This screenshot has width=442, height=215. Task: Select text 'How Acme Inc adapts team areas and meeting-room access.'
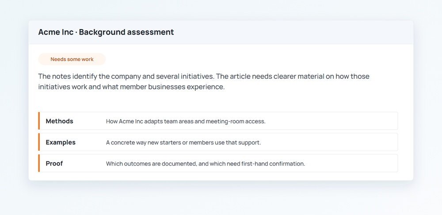186,121
